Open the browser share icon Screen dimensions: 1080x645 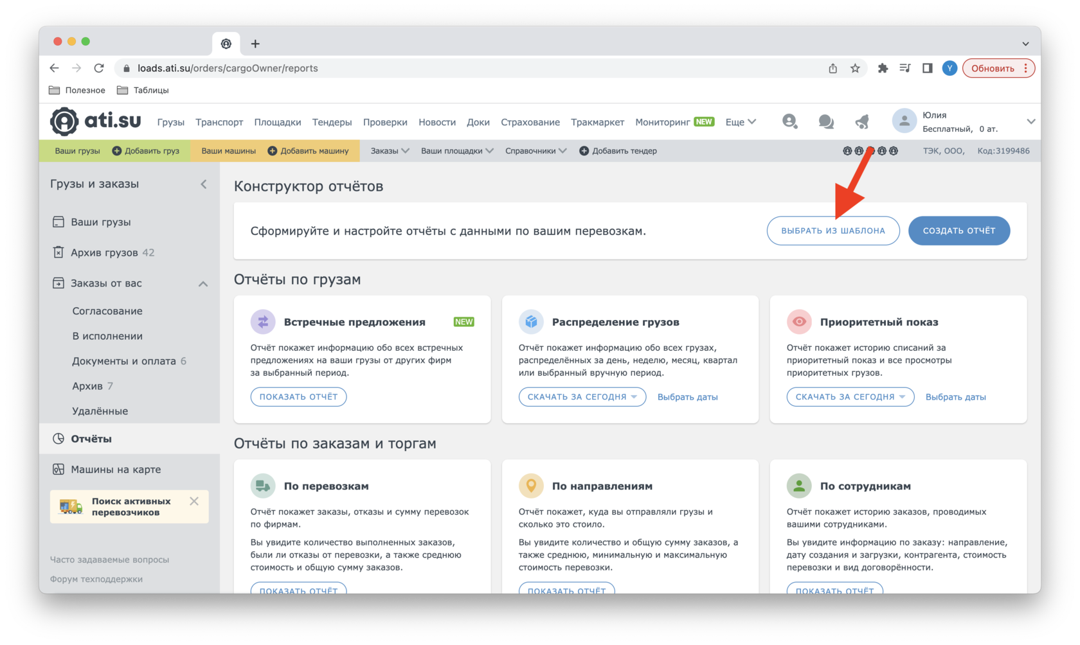[x=833, y=68]
